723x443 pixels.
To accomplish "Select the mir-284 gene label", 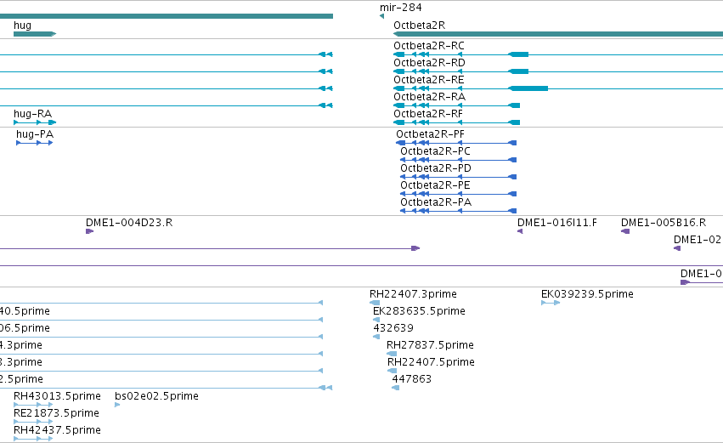I will point(400,8).
